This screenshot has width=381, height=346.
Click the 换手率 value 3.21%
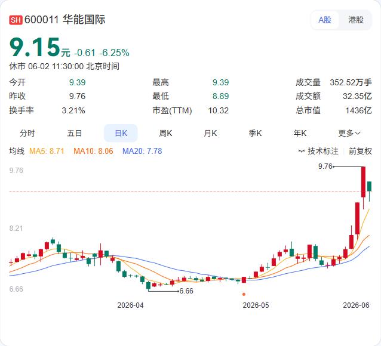coord(73,111)
